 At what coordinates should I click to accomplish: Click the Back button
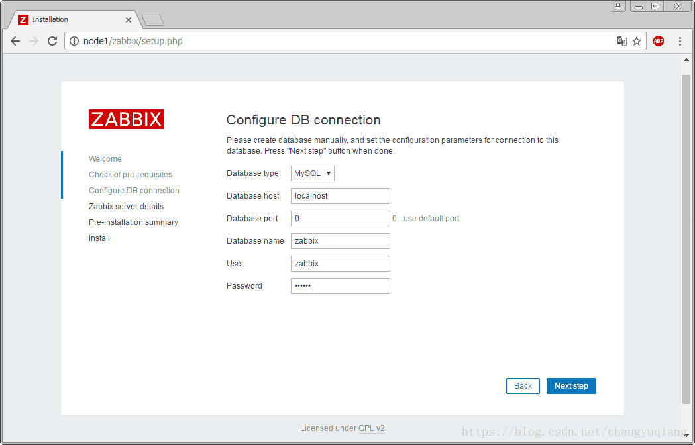[x=523, y=386]
